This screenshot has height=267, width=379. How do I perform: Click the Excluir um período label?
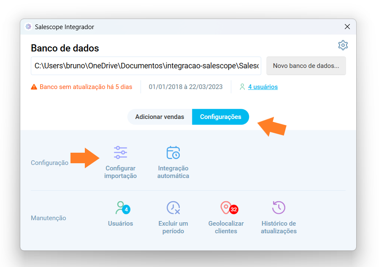coord(173,227)
